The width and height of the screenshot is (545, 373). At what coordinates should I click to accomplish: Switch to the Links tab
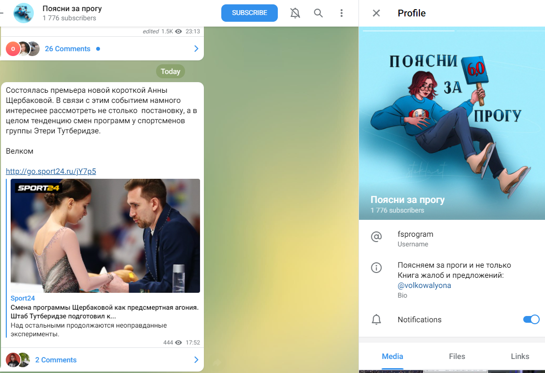click(519, 356)
